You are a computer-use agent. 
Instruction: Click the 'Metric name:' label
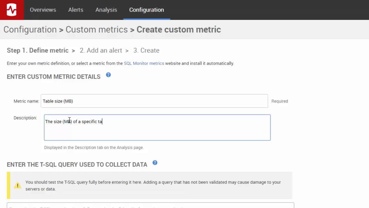pos(26,101)
